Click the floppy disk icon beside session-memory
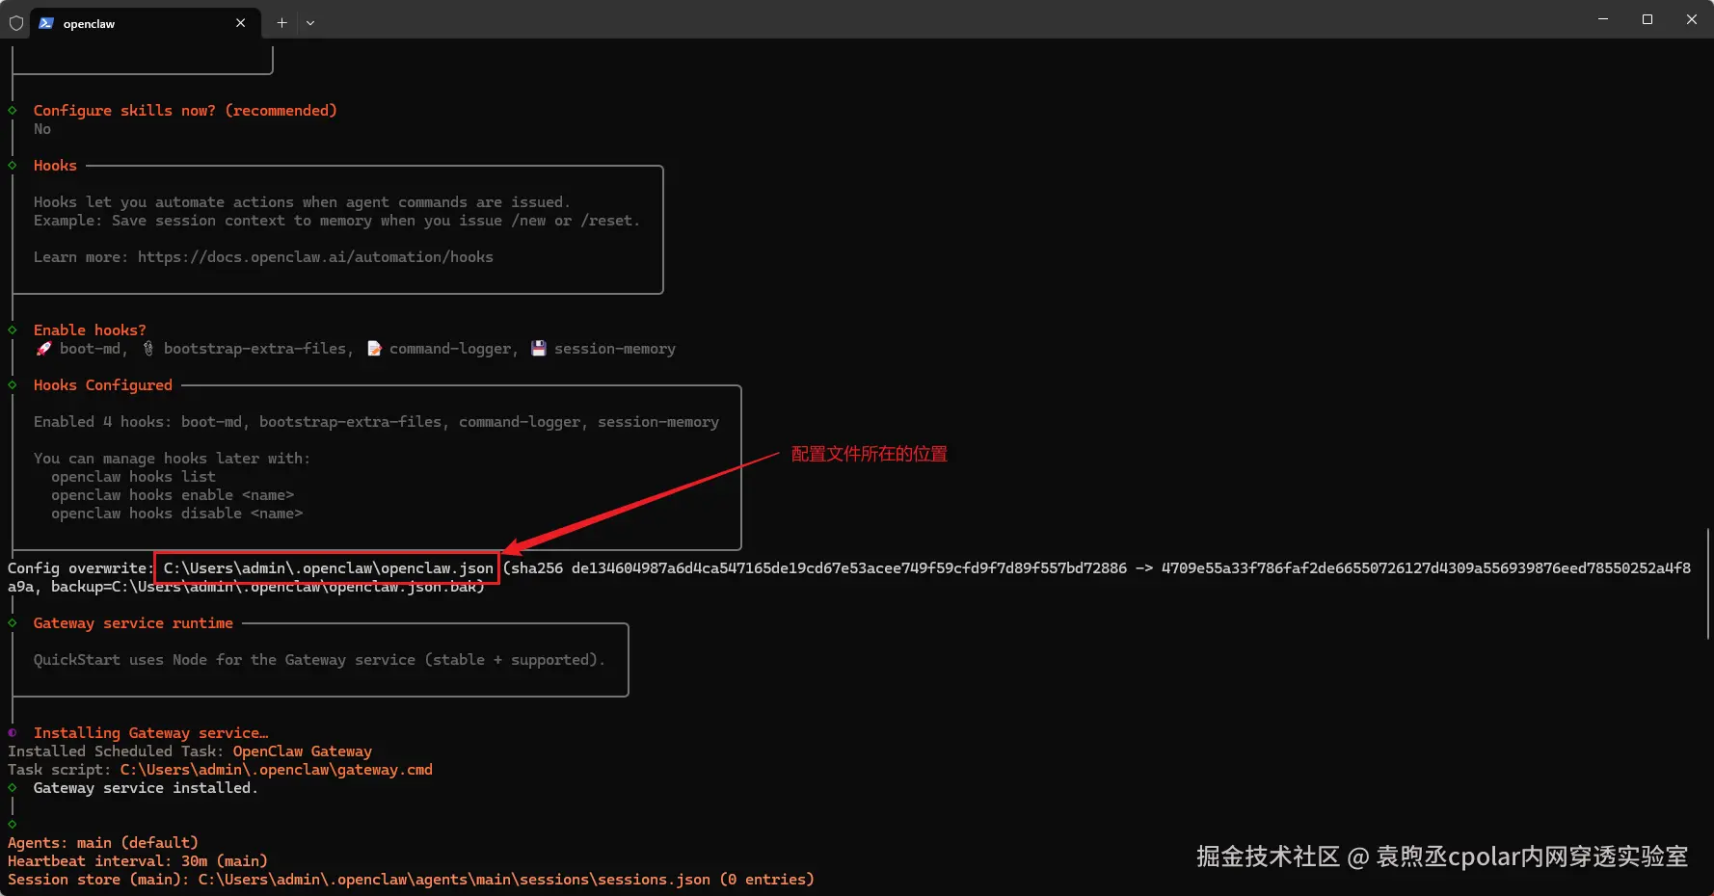The image size is (1714, 896). pos(539,349)
